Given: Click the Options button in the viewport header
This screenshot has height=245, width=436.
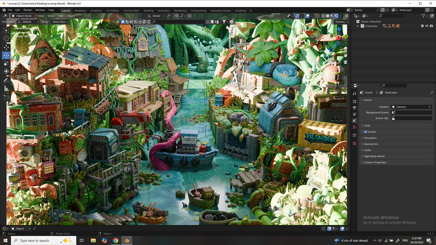Looking at the screenshot, I should (341, 22).
